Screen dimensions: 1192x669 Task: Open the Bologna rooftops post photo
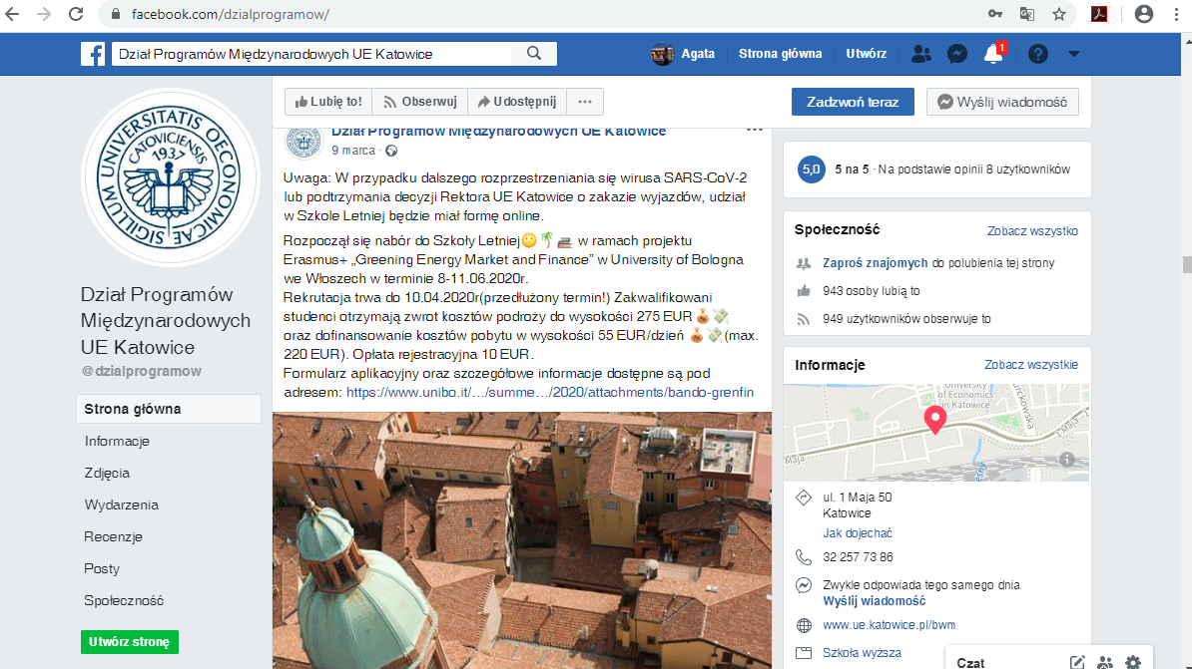coord(522,540)
